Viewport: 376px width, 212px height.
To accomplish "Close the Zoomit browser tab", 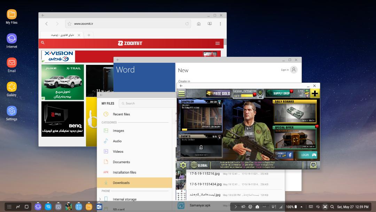I will pos(79,35).
